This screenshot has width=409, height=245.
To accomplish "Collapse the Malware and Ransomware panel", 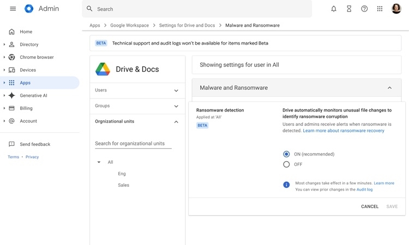I will pyautogui.click(x=389, y=88).
